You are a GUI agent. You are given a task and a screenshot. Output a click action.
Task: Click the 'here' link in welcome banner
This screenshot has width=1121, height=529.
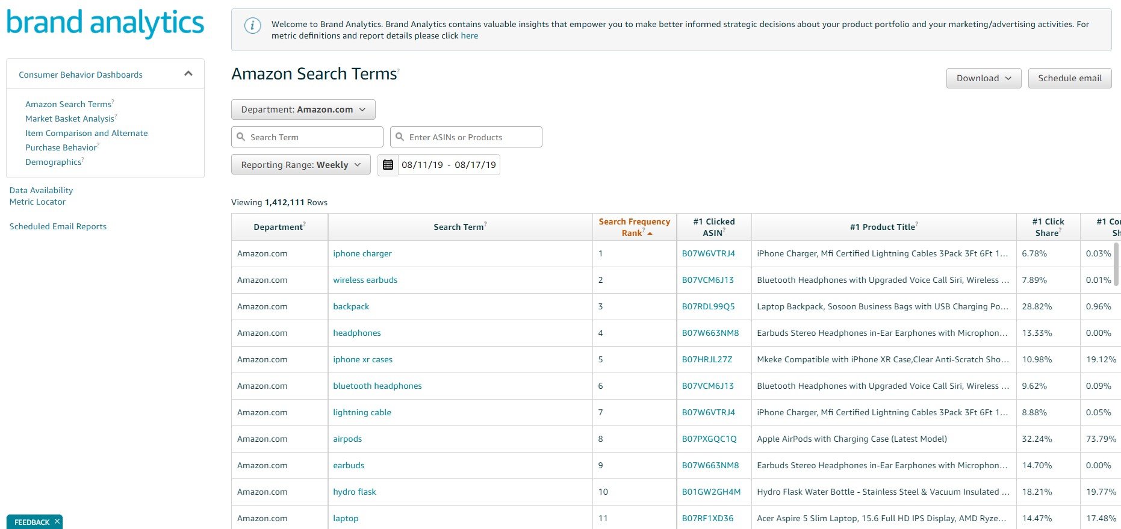point(469,36)
